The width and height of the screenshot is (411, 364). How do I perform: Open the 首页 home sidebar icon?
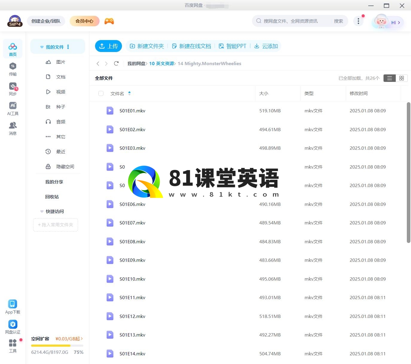(x=13, y=49)
